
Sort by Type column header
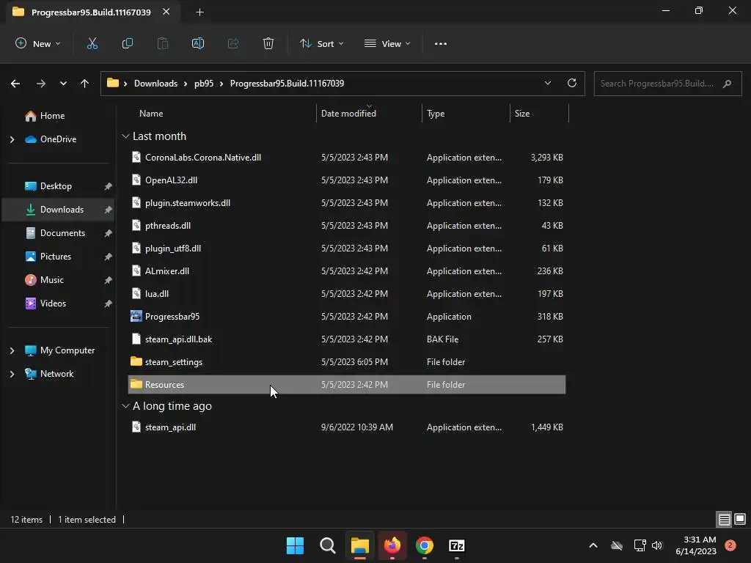pyautogui.click(x=436, y=114)
